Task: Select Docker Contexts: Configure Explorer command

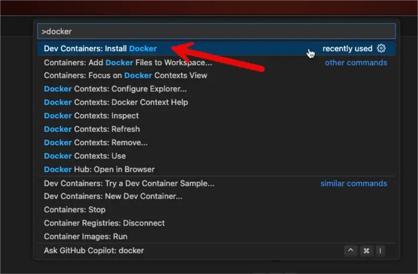Action: click(216, 89)
